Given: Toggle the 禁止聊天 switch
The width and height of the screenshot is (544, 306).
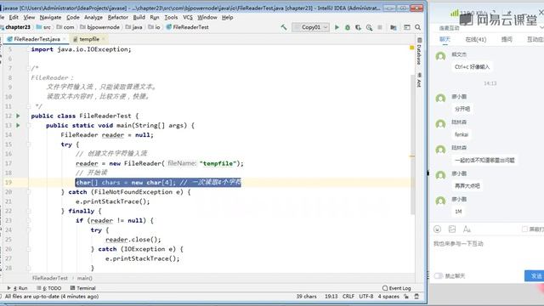Looking at the screenshot, I should click(439, 275).
